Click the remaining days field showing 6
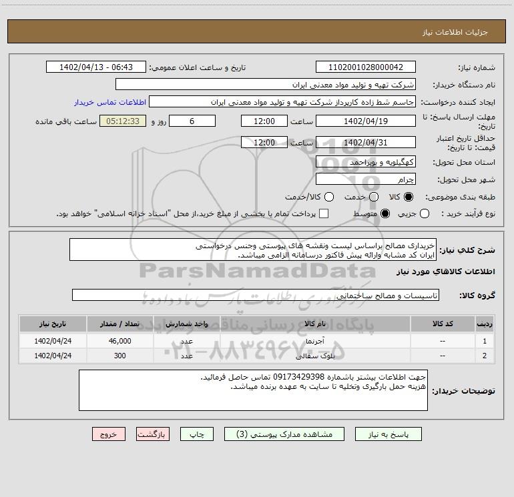Viewport: 514px width, 497px height. pos(192,121)
